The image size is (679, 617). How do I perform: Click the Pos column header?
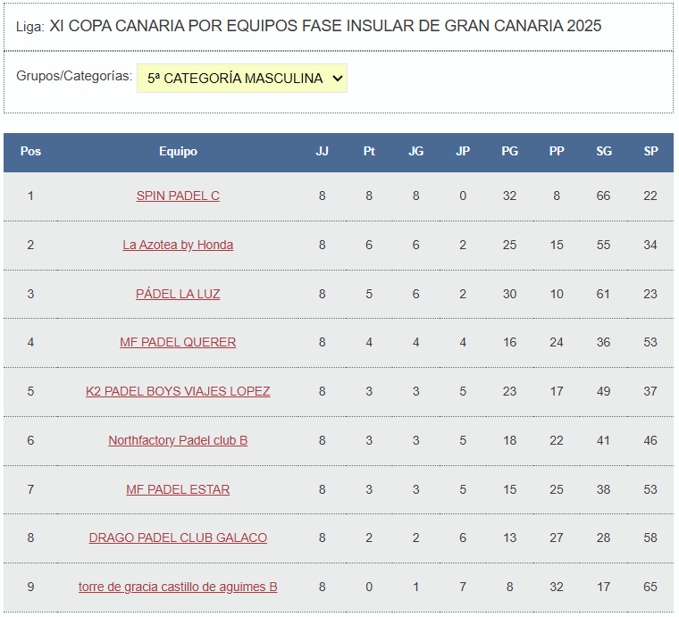30,152
